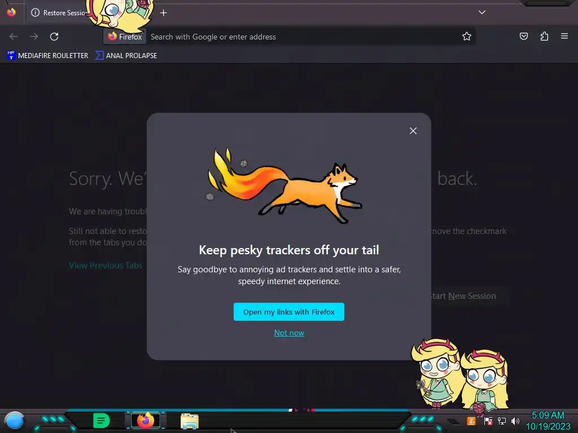578x433 pixels.
Task: Launch the green notes app in taskbar
Action: (x=101, y=421)
